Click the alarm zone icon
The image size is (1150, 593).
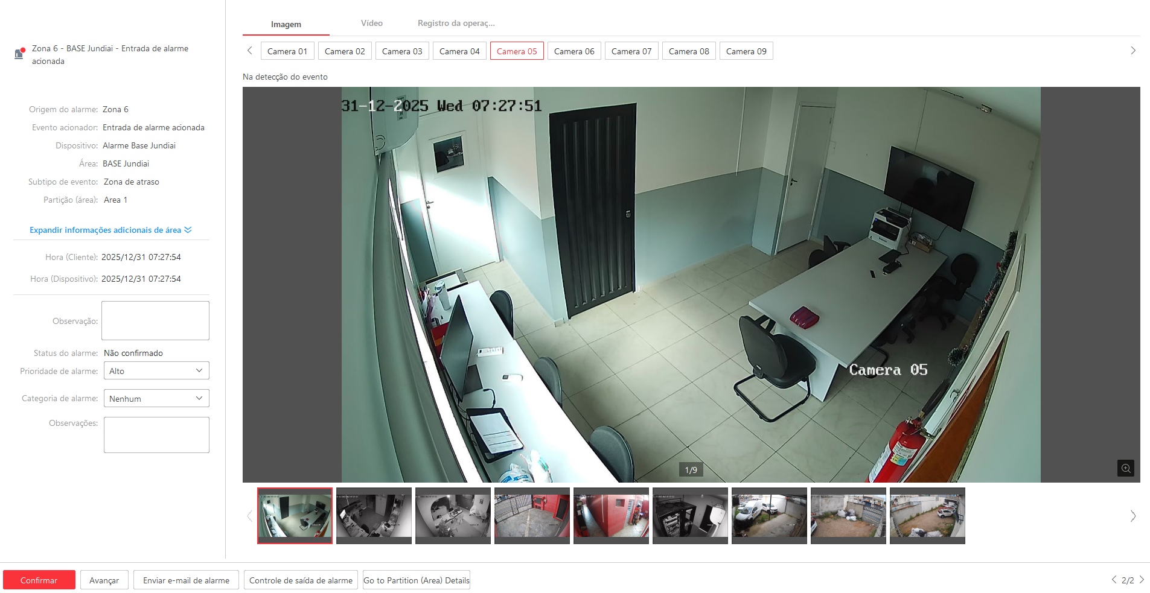tap(19, 54)
